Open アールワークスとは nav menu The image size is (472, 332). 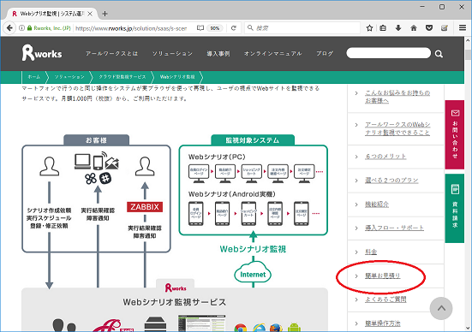tap(111, 54)
